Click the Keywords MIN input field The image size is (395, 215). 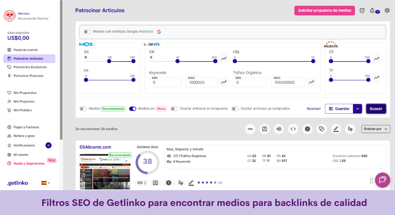coord(165,83)
